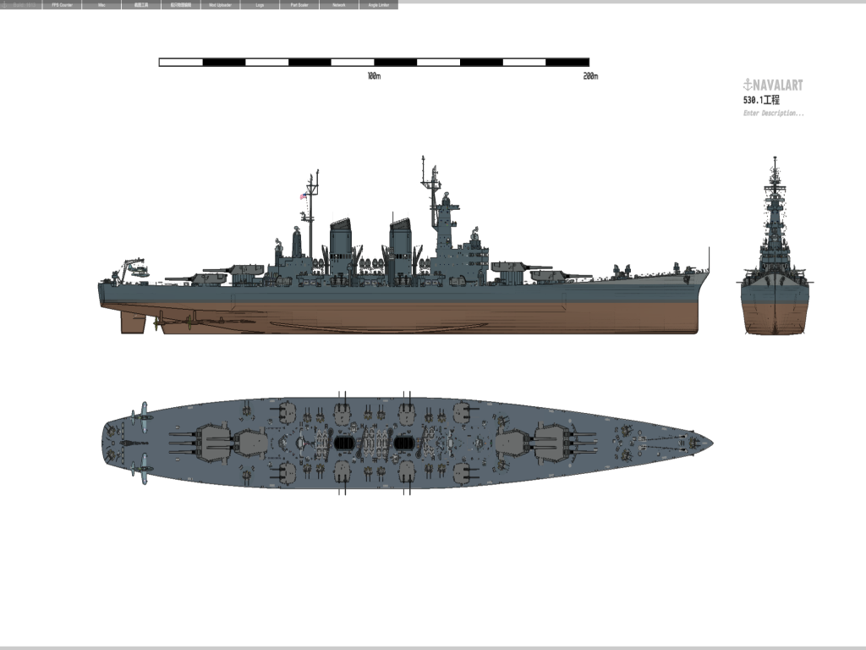Open the Angle Limiter tool
866x650 pixels.
[x=379, y=5]
